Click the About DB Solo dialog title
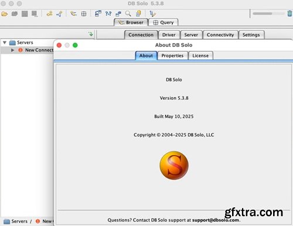The image size is (293, 226). pyautogui.click(x=173, y=45)
